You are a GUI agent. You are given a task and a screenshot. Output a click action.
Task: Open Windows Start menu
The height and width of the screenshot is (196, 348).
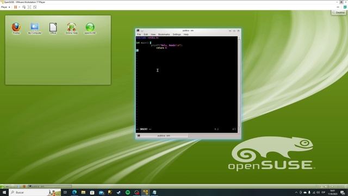(4, 192)
